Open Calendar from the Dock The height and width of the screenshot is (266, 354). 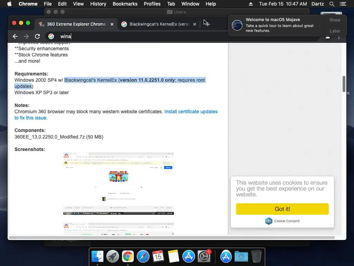coord(158,257)
